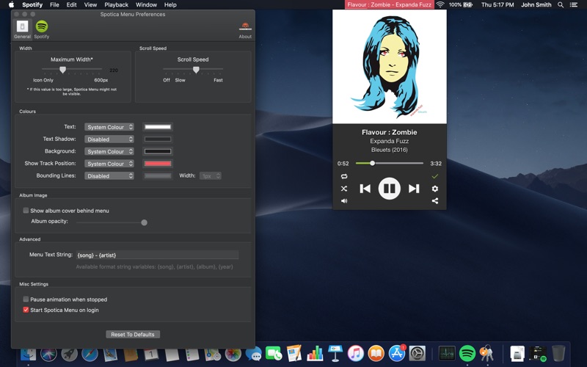The image size is (587, 367).
Task: Uncheck Start Spotica Menu on login
Action: [26, 310]
